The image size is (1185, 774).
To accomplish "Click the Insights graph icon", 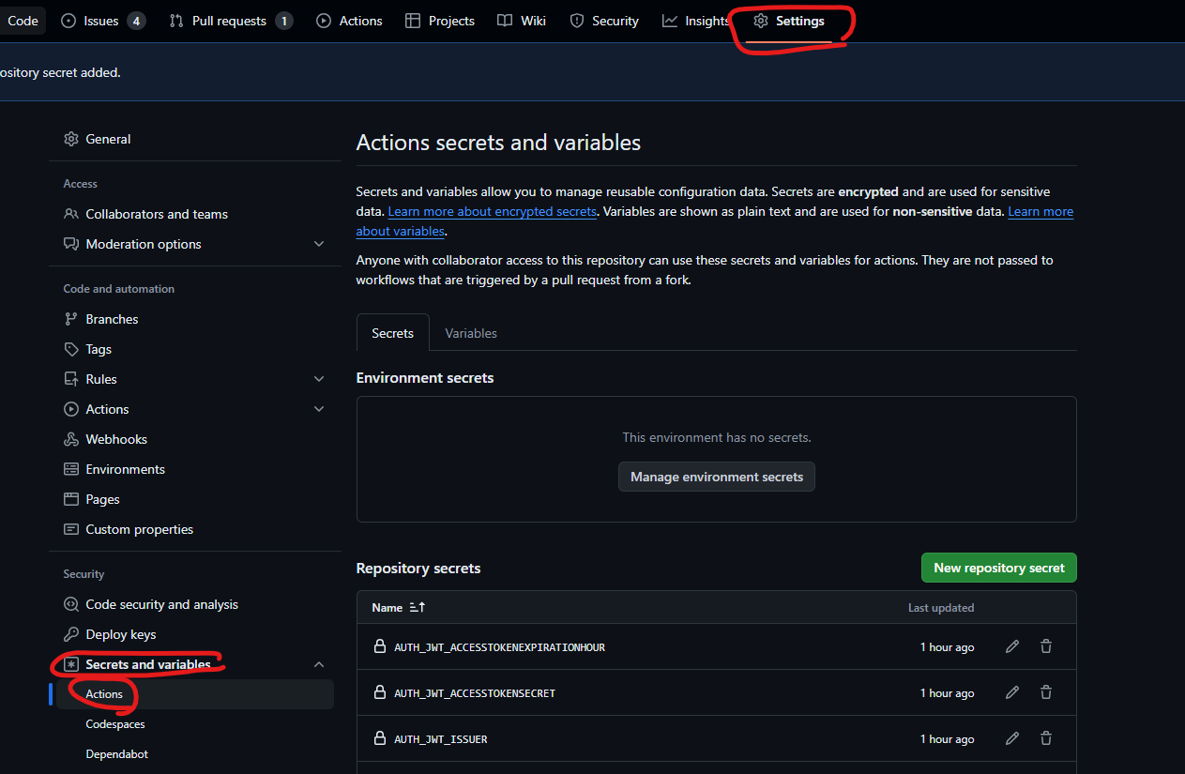I will 670,21.
